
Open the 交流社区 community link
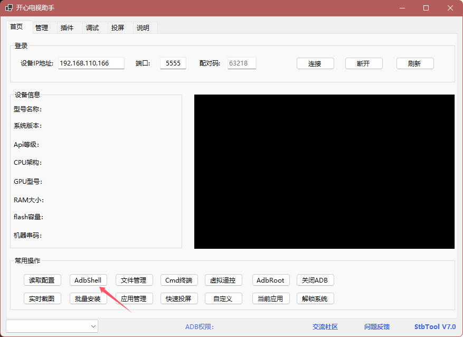(325, 327)
